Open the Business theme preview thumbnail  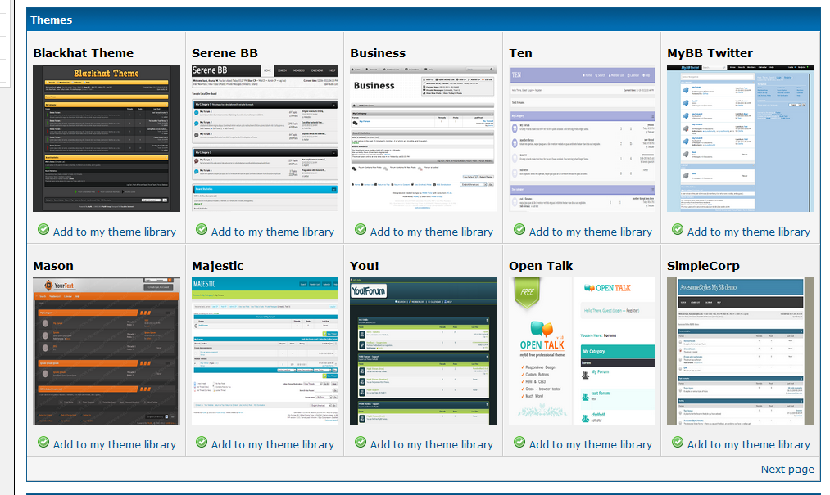pyautogui.click(x=424, y=138)
